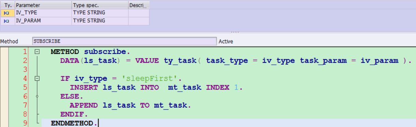
Task: Click TYPE STRING cell in IV_TYPE row
Action: pos(100,13)
